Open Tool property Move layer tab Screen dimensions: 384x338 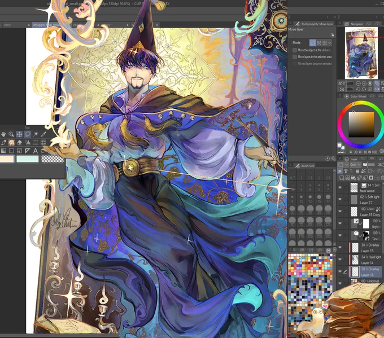click(314, 24)
